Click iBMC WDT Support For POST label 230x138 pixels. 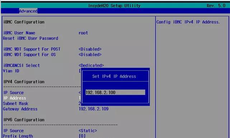point(32,49)
